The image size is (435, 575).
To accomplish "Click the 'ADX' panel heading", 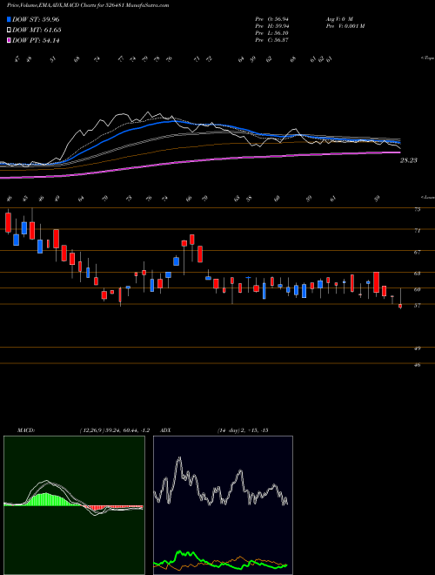I will (166, 430).
